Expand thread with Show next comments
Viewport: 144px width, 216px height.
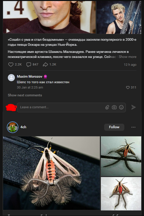click(25, 95)
